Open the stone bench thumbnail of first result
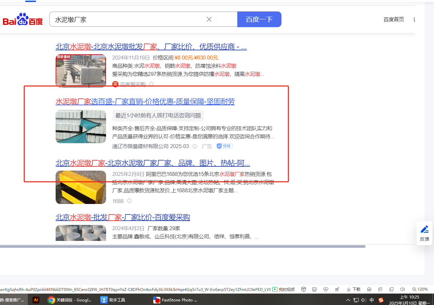This screenshot has height=305, width=434. coord(81,71)
